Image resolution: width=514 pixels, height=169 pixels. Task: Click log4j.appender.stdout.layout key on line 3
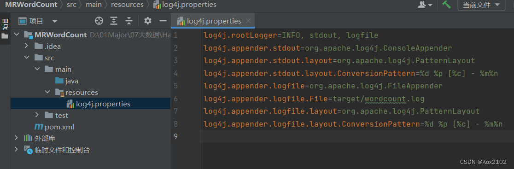coord(268,61)
